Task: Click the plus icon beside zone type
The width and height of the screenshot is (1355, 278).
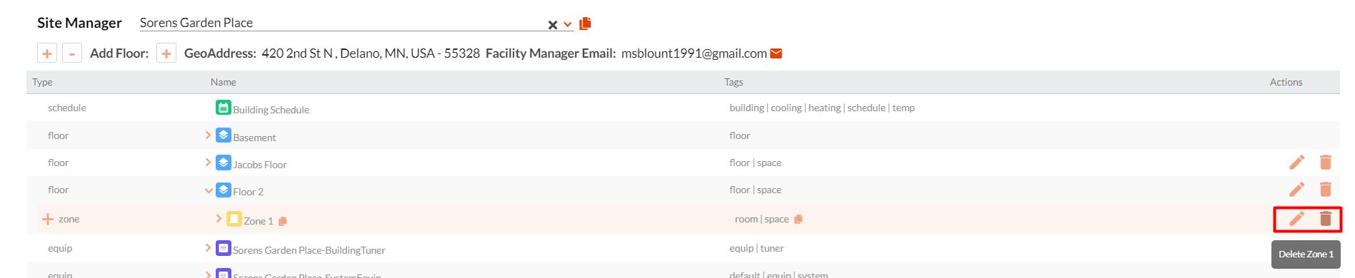Action: coord(48,219)
